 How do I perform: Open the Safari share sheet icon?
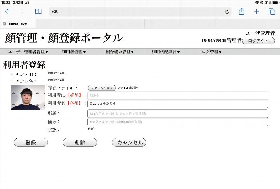pyautogui.click(x=242, y=12)
